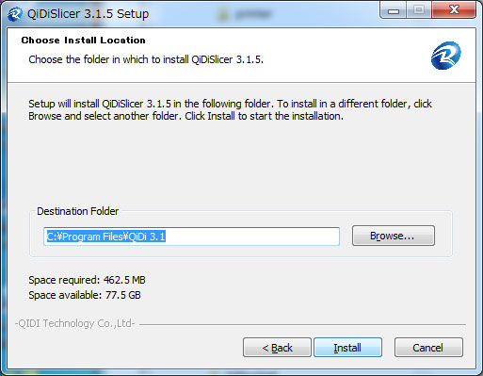Click the setup instructions paragraph

pyautogui.click(x=230, y=110)
